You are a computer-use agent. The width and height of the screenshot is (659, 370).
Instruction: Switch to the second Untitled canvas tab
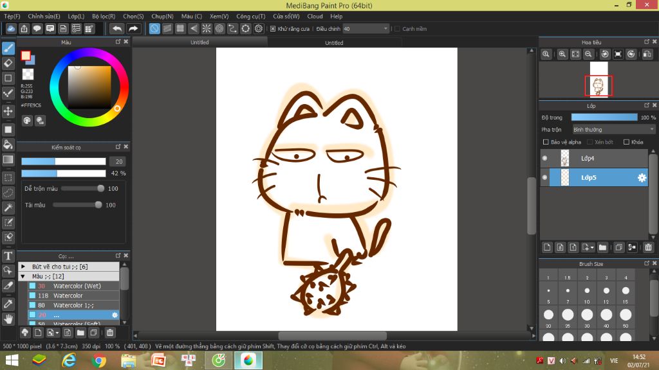[334, 43]
